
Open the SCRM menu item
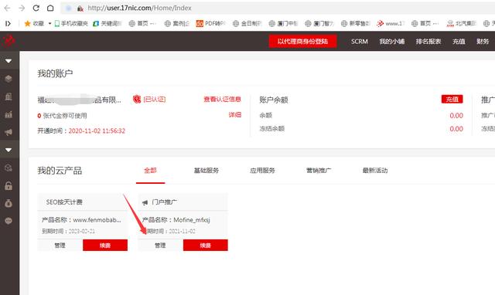(360, 41)
